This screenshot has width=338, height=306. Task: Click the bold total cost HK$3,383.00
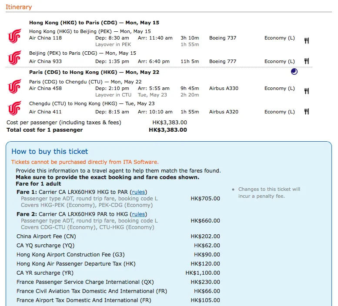pos(168,130)
